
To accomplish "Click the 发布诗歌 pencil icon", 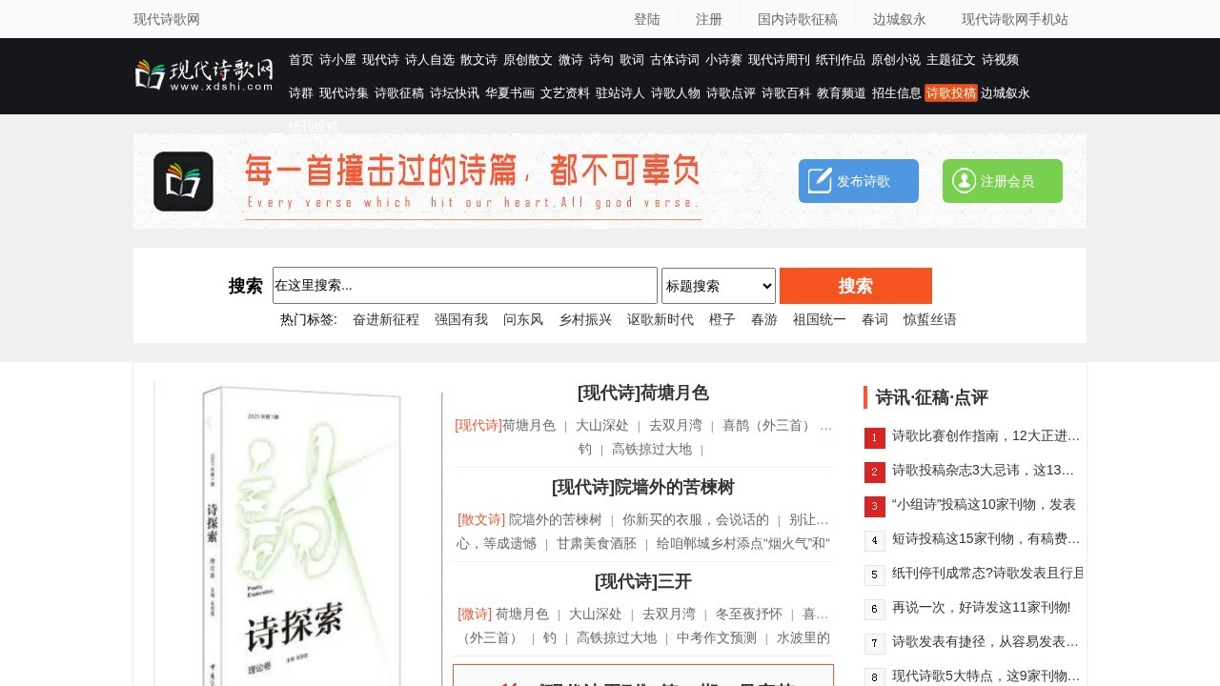I will click(820, 181).
